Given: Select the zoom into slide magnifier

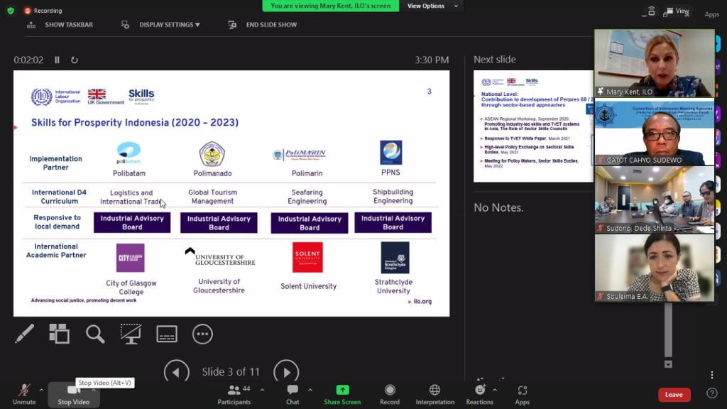Looking at the screenshot, I should [x=95, y=334].
